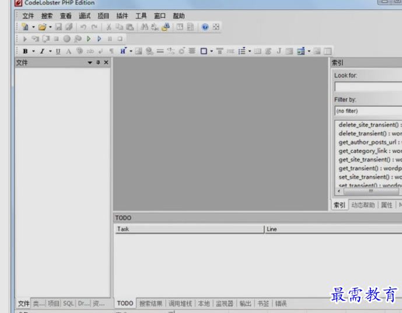Click the Undo arrow icon

click(x=83, y=27)
